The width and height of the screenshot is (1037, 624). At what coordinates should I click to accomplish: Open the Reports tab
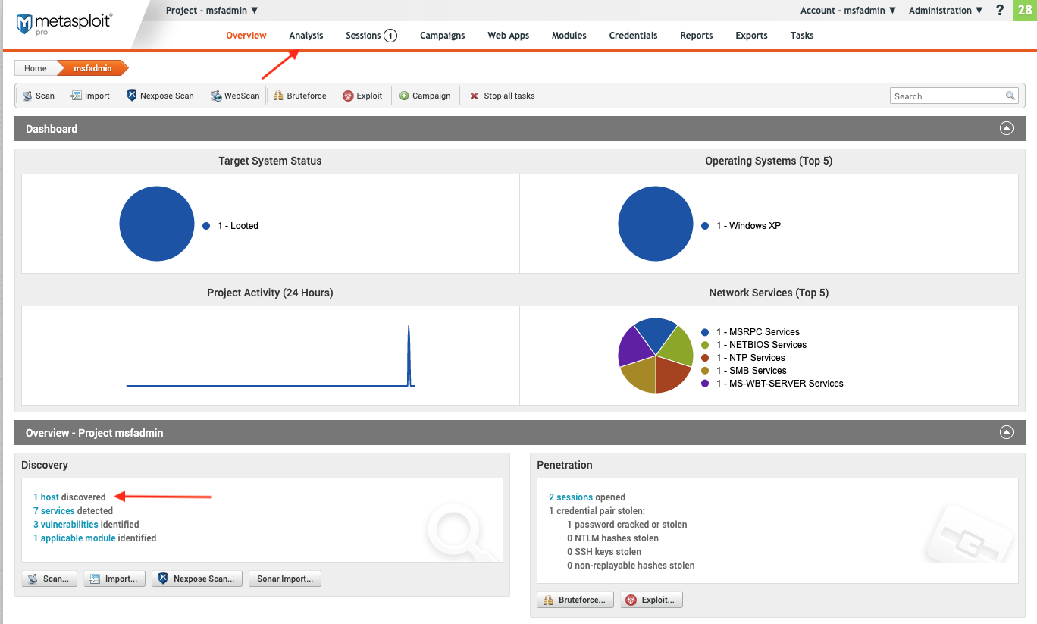(697, 36)
